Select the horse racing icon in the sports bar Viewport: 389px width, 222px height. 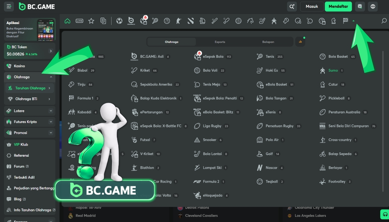(x=250, y=21)
